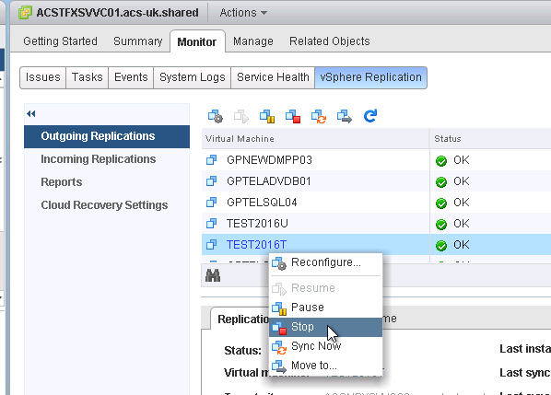Select the GPNEWDMPP03 row

(x=376, y=160)
